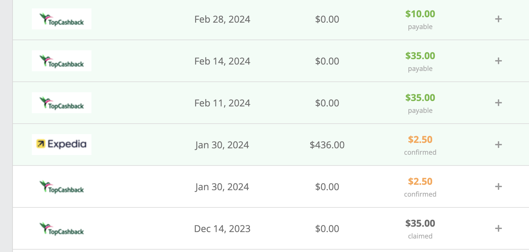Image resolution: width=529 pixels, height=252 pixels.
Task: Click the Expedia logo in the transaction list
Action: point(62,145)
